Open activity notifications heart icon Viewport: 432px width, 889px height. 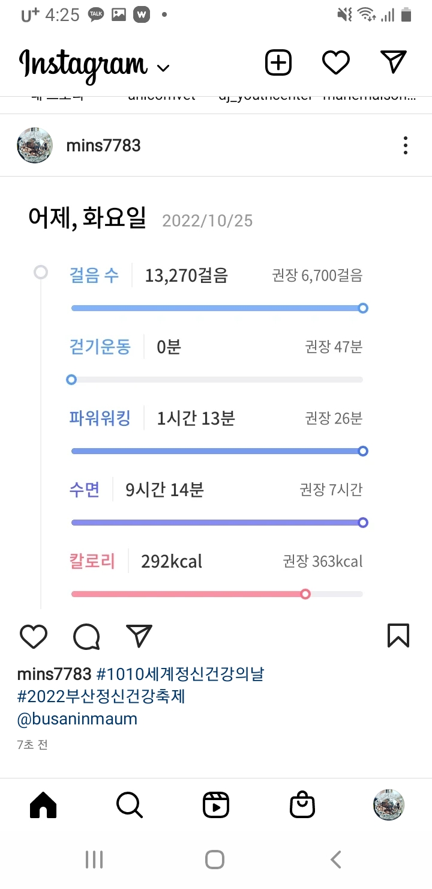[x=335, y=62]
